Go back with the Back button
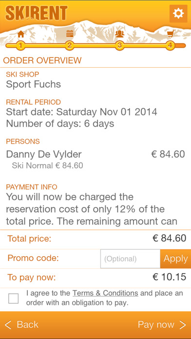The height and width of the screenshot is (339, 191). [x=21, y=325]
